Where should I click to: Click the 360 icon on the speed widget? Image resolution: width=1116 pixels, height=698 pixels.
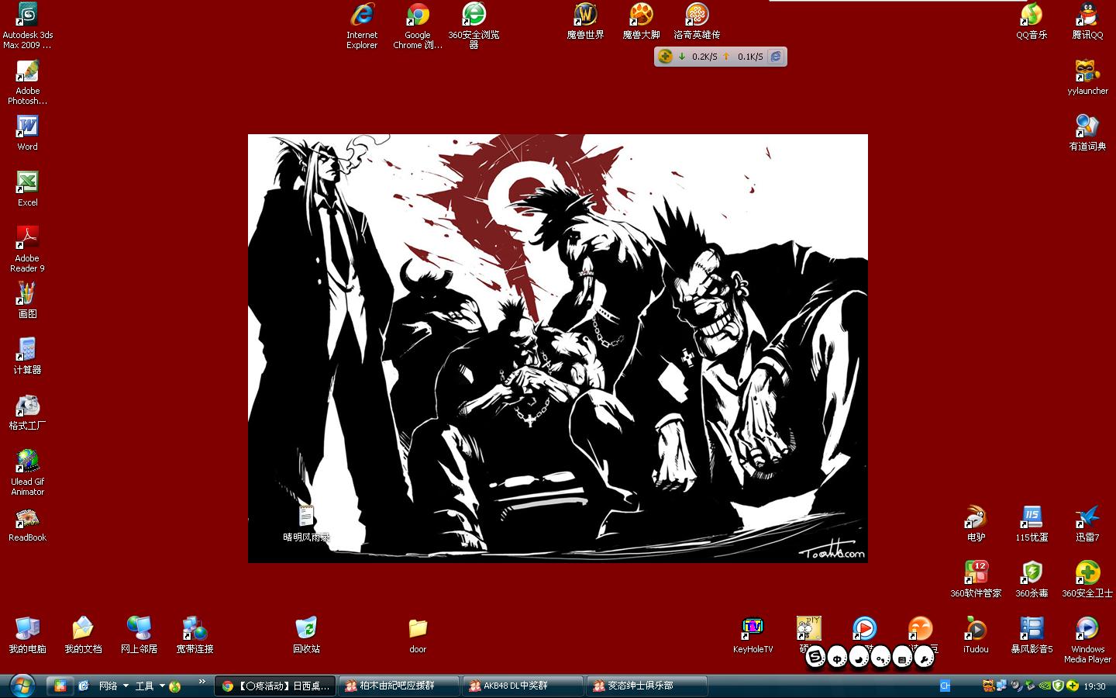[665, 56]
